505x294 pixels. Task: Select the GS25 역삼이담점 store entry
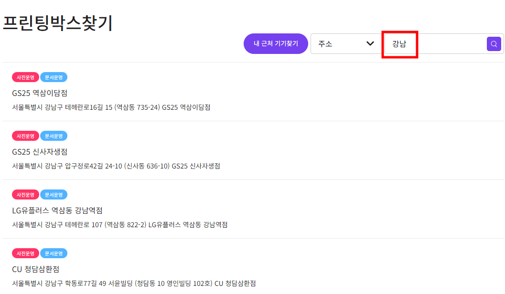(40, 93)
